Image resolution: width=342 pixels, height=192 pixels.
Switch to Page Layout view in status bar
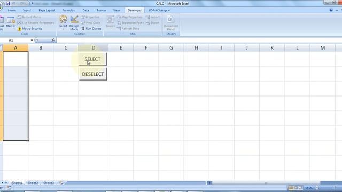tap(296, 188)
